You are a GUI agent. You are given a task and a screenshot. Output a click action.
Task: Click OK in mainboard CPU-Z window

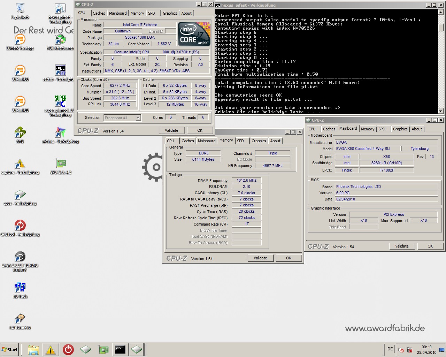430,246
